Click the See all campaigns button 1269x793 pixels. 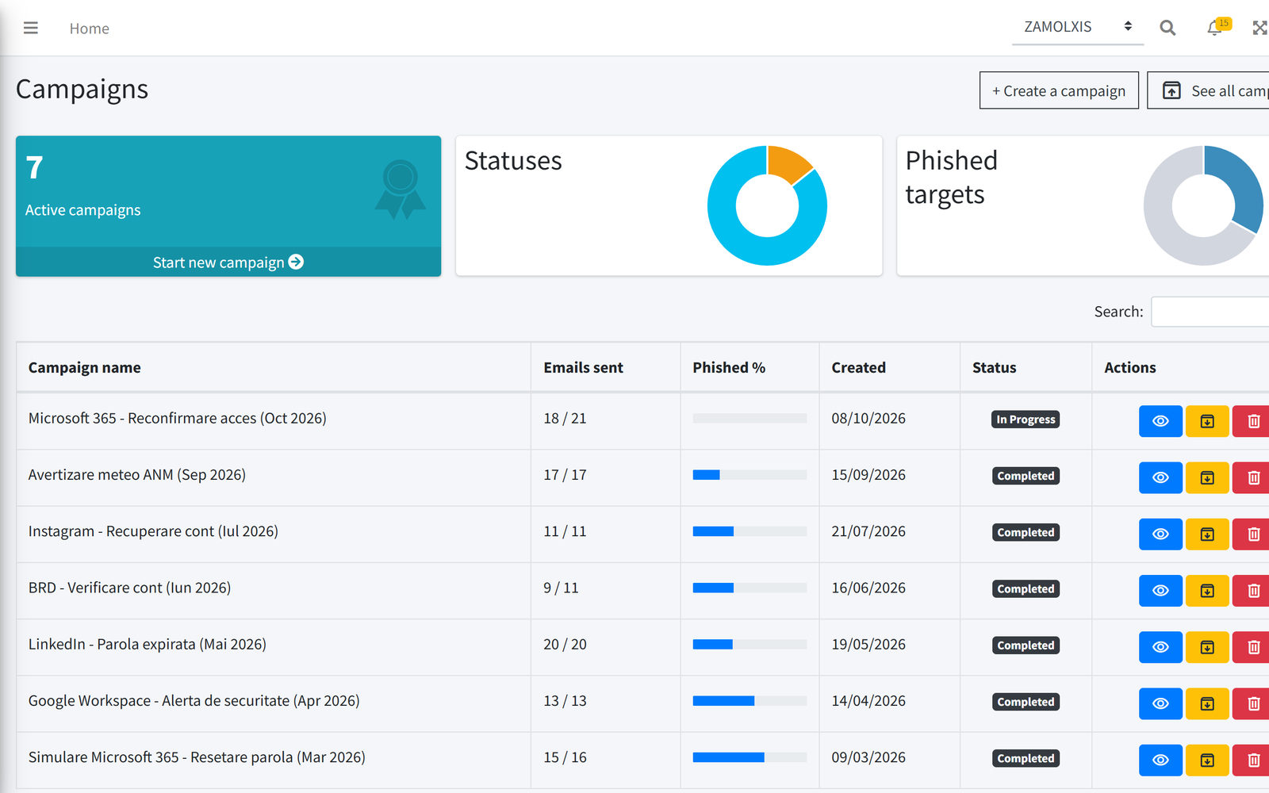tap(1209, 90)
